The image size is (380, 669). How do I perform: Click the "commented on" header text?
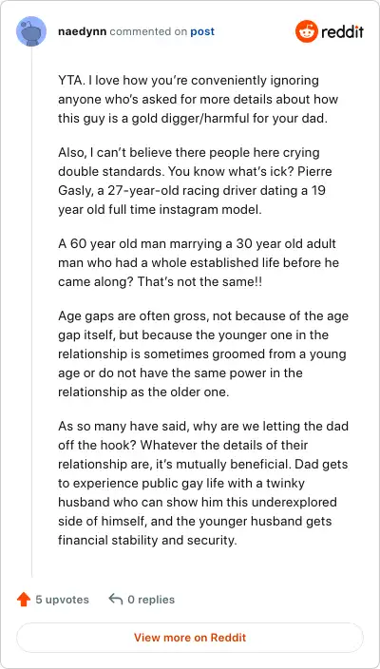point(148,32)
